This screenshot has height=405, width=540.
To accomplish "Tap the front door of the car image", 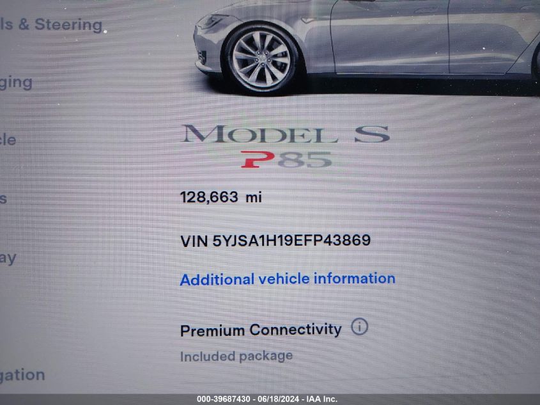I will [x=390, y=36].
